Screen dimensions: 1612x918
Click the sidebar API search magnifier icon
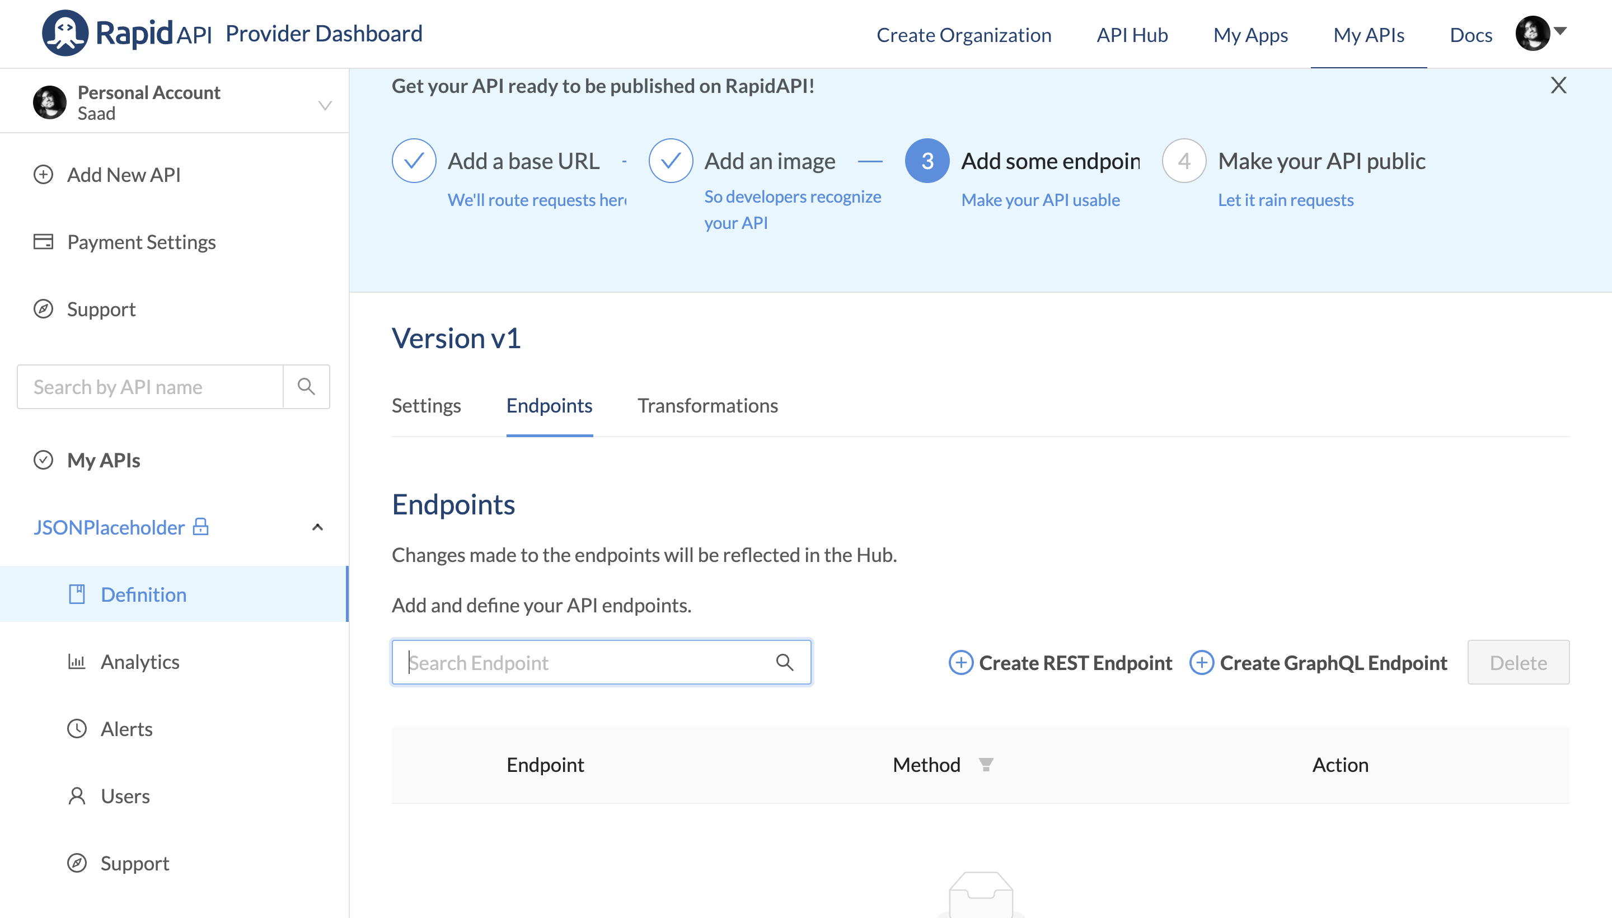point(306,386)
